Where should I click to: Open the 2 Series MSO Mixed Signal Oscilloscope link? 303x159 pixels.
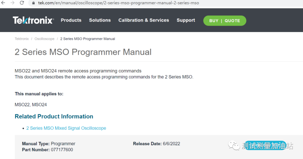click(66, 128)
